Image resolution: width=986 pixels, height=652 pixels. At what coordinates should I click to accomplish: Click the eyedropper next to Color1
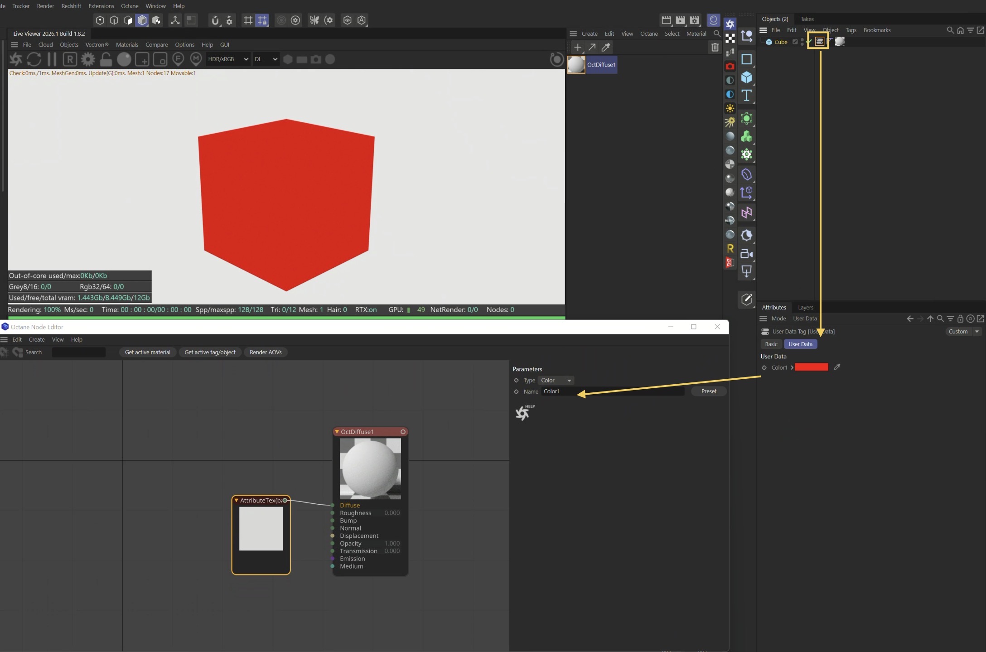[x=836, y=367]
